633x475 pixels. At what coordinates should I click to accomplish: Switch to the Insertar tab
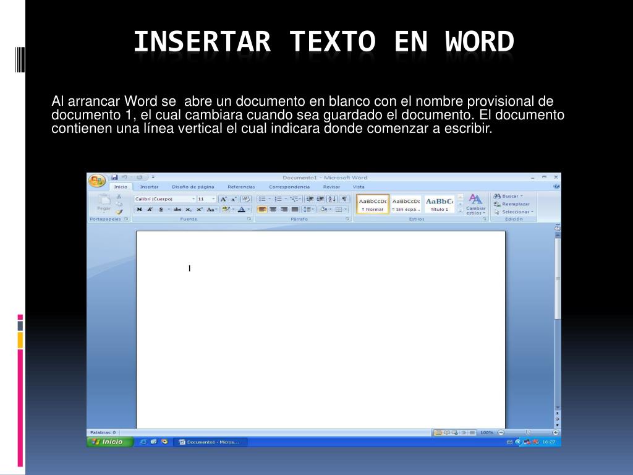pos(149,187)
